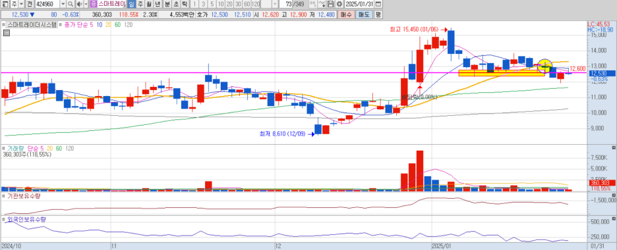Click small square before 거래량 label
This screenshot has width=617, height=250.
click(3, 148)
